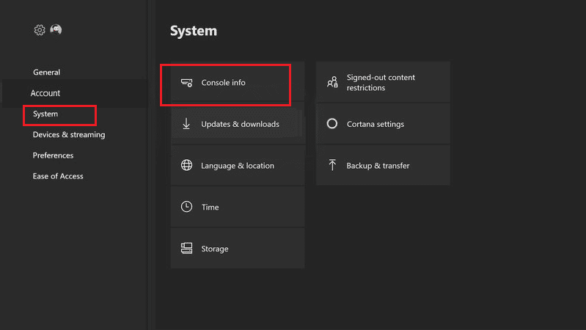The width and height of the screenshot is (586, 330).
Task: Click the Updates & downloads arrow icon
Action: coord(186,124)
